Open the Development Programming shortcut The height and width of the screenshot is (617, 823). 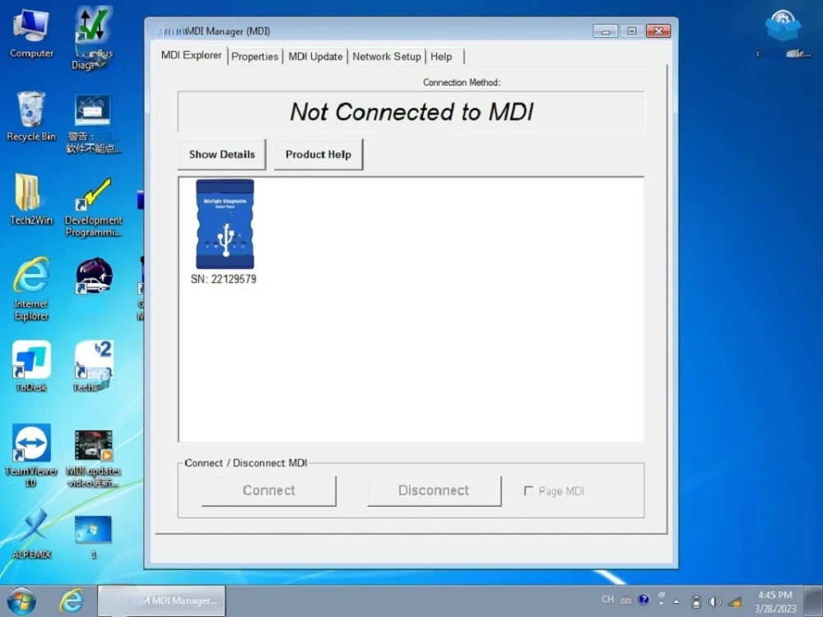coord(94,206)
